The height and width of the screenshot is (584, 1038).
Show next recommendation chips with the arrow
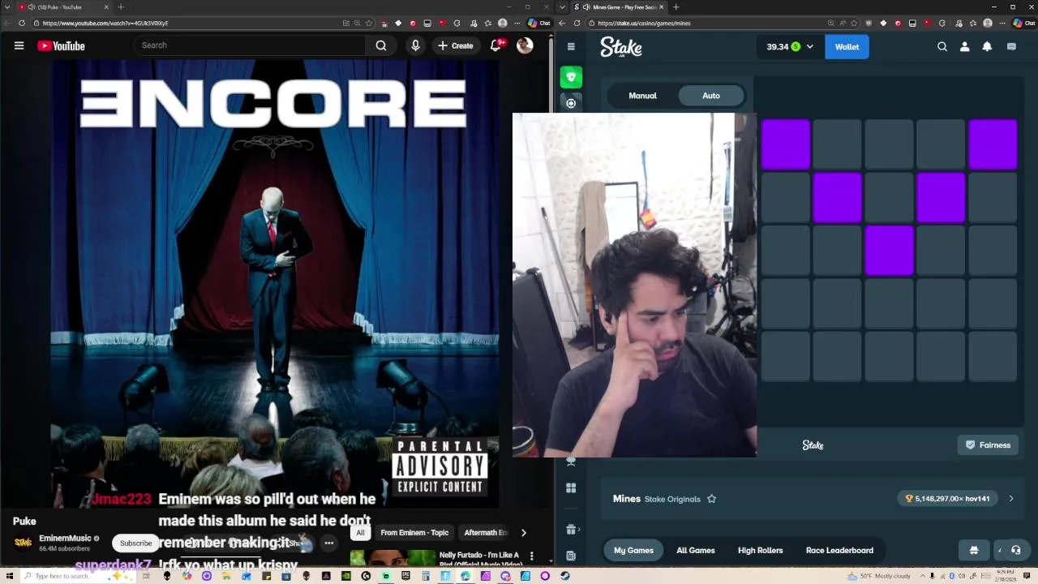click(523, 533)
